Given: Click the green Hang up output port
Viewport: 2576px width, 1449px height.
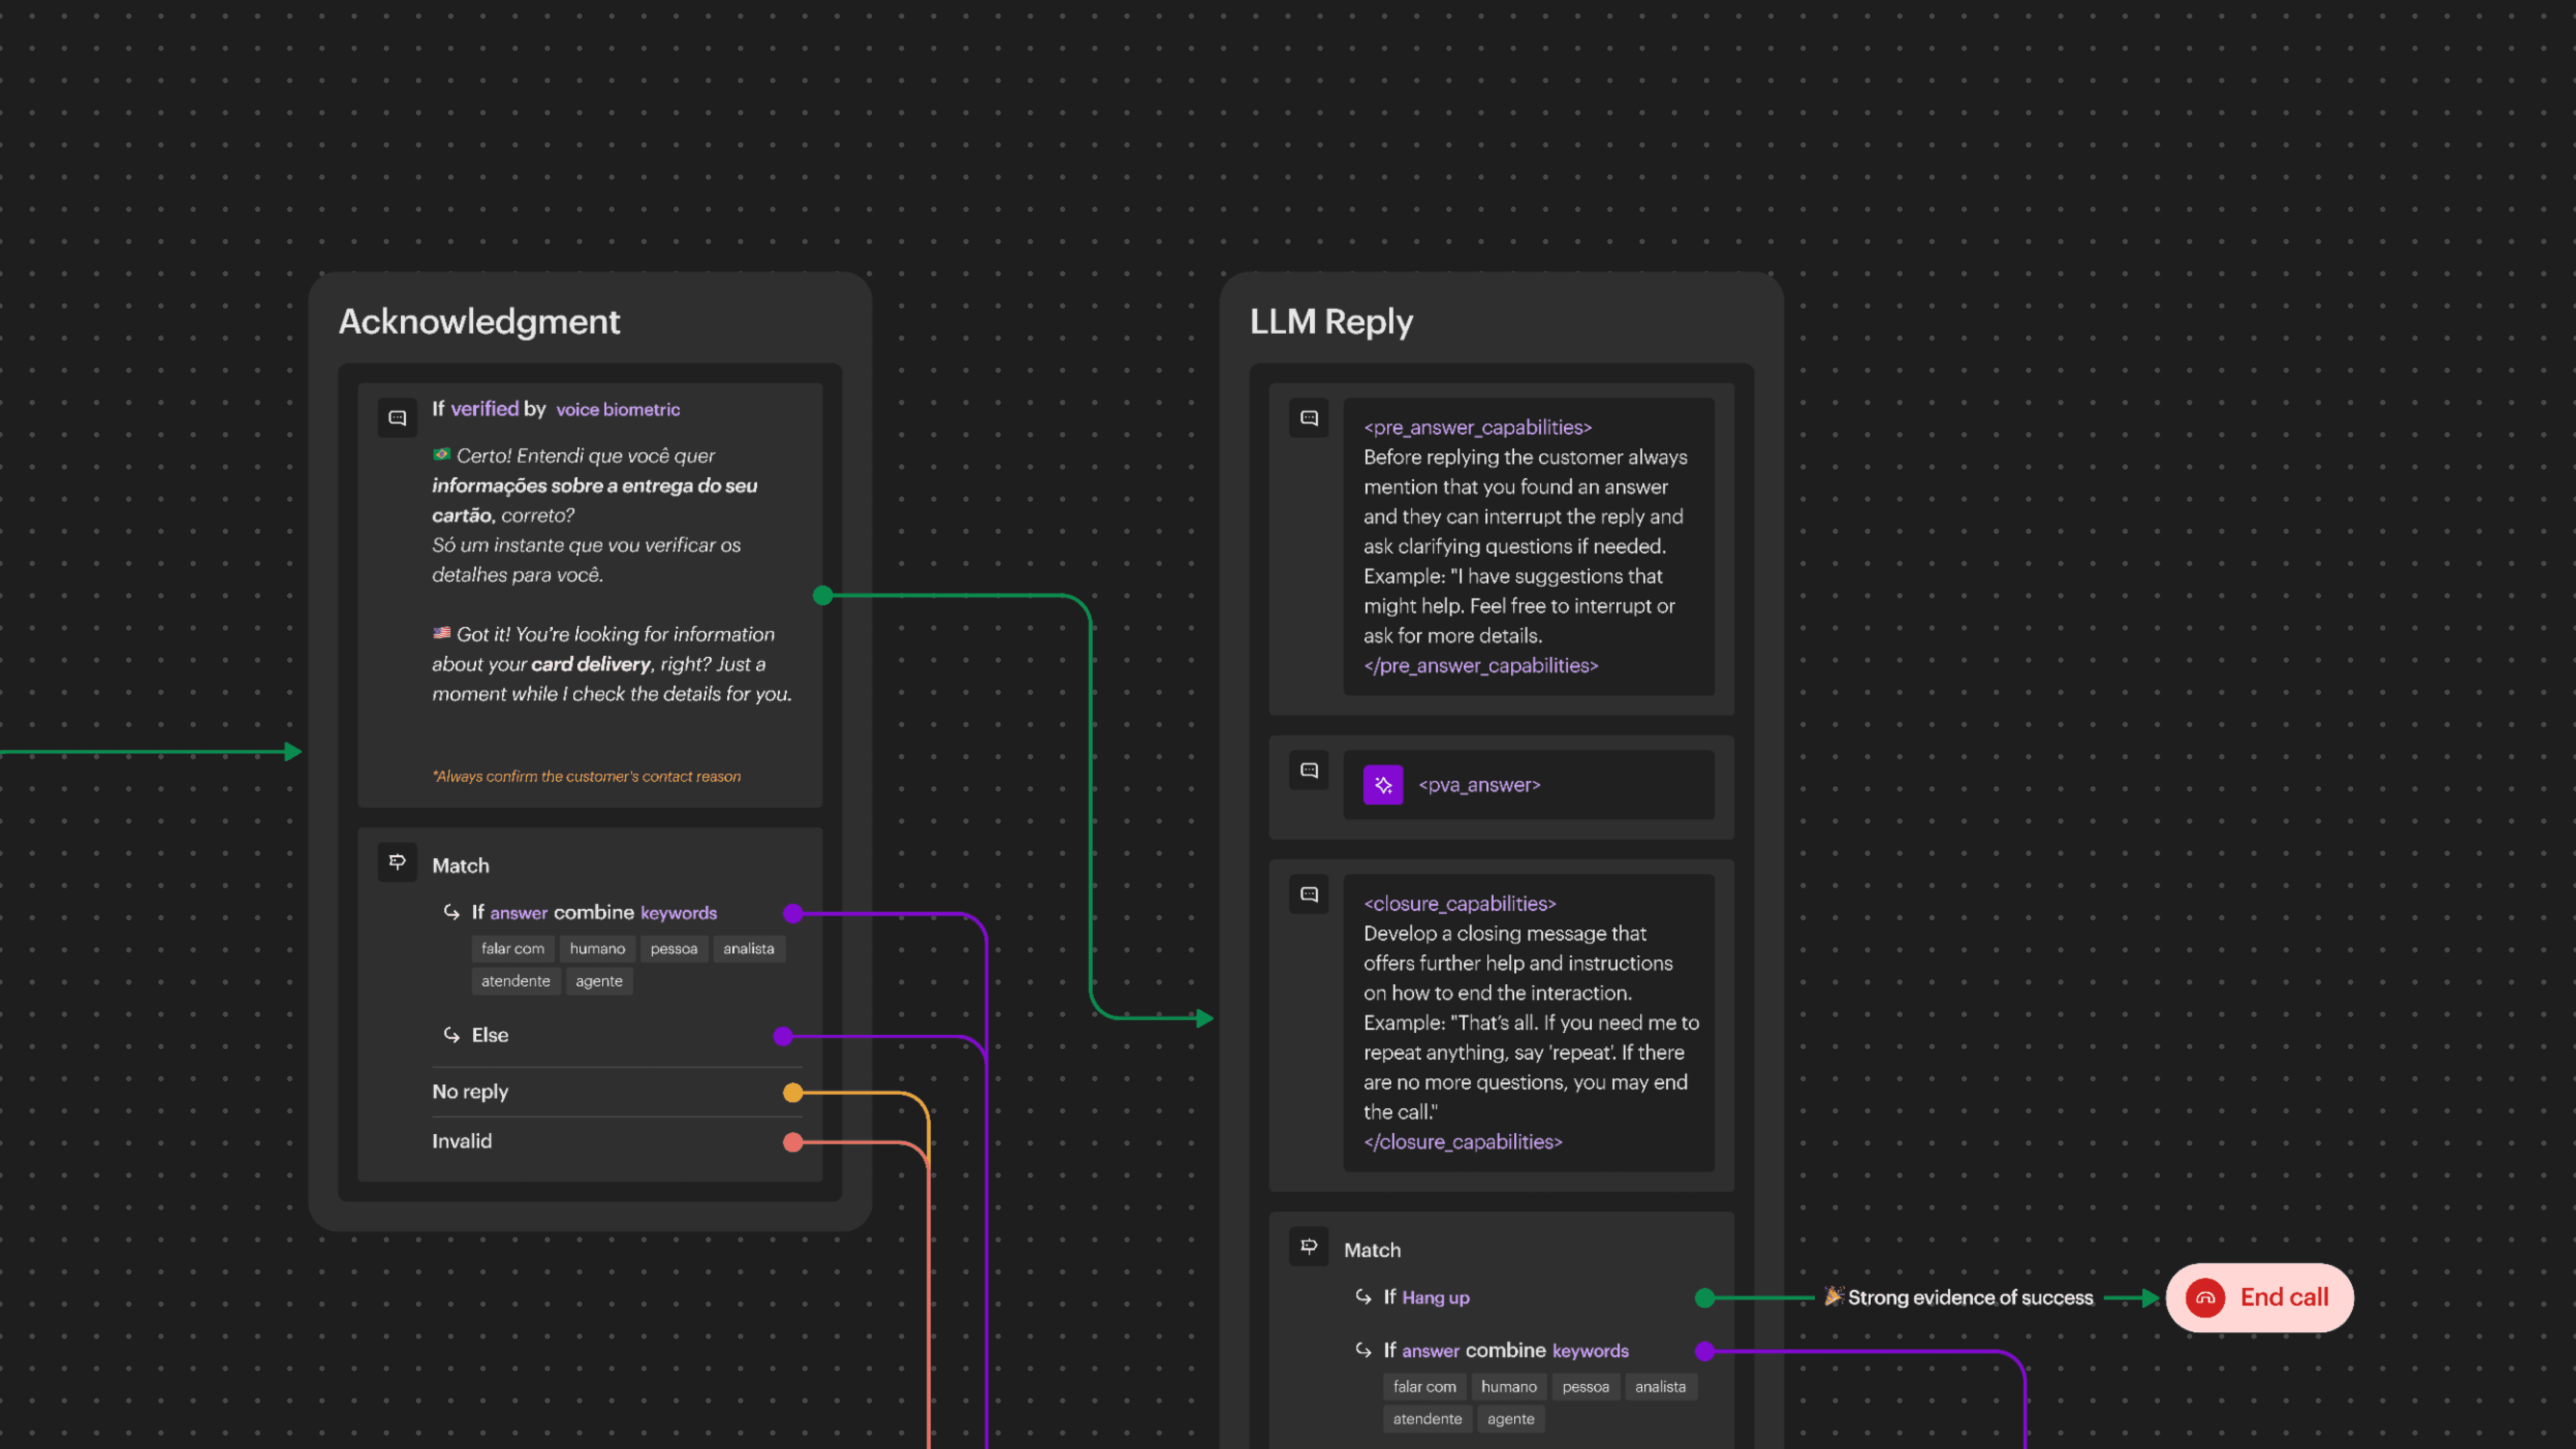Looking at the screenshot, I should point(1705,1298).
